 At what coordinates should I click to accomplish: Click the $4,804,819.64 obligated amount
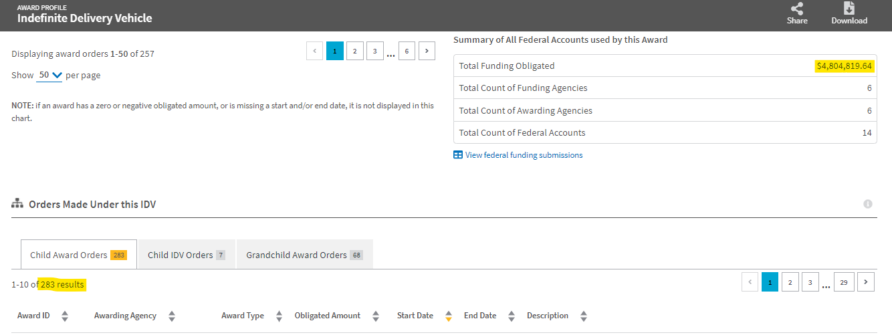844,66
